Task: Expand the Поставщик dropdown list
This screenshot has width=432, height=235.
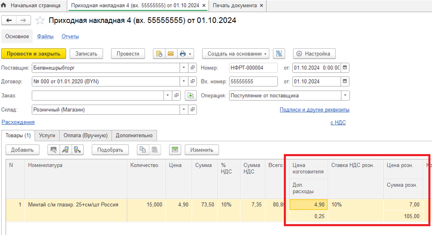Action: pyautogui.click(x=184, y=68)
